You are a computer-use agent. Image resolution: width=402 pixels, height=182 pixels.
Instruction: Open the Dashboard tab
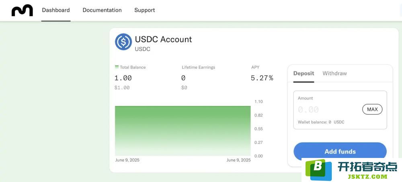click(56, 10)
